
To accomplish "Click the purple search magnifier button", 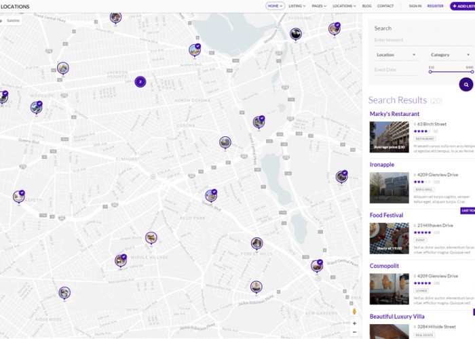I will (466, 85).
